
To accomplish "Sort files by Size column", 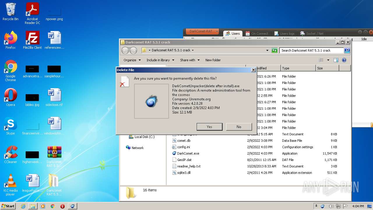I will 327,68.
